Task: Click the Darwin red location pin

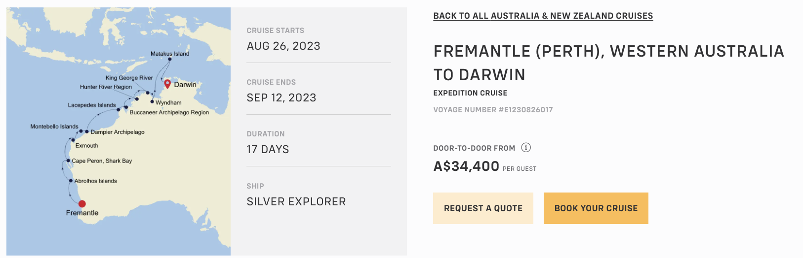Action: tap(167, 84)
